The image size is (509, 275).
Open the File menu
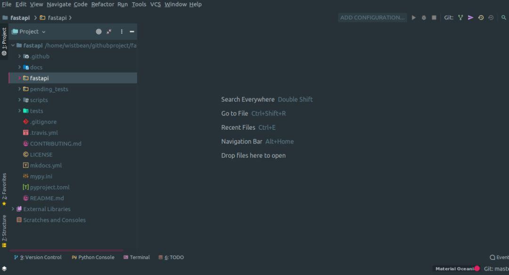click(7, 4)
